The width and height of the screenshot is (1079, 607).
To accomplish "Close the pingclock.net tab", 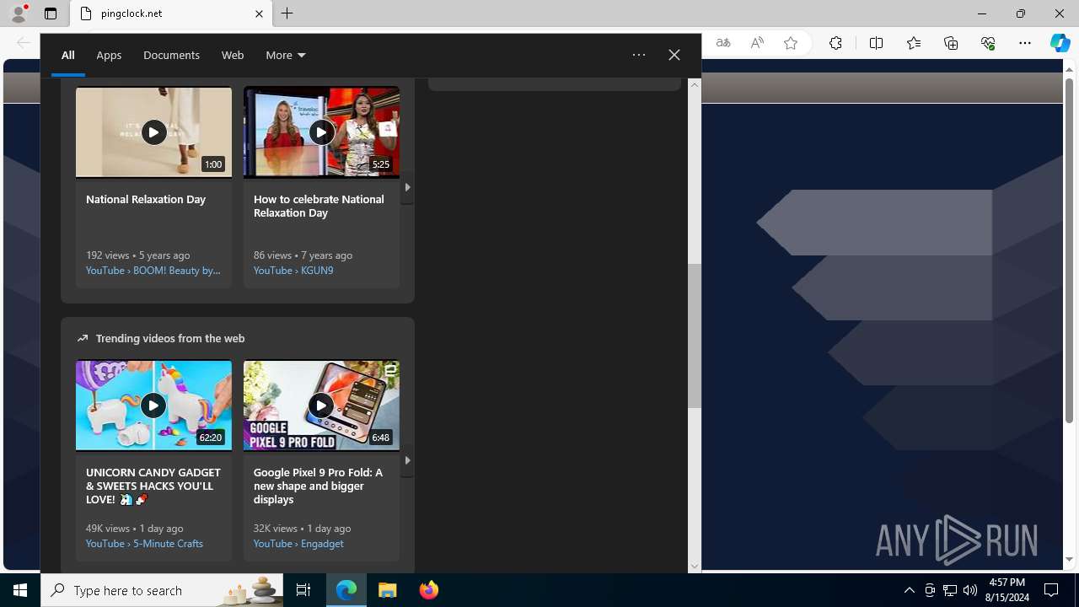I will click(259, 13).
